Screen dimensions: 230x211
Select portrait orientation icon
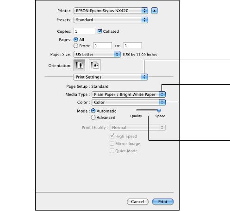click(79, 65)
